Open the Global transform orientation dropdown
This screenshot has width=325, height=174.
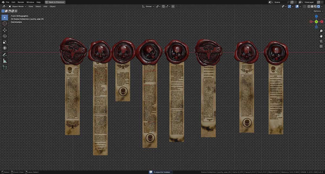click(148, 7)
